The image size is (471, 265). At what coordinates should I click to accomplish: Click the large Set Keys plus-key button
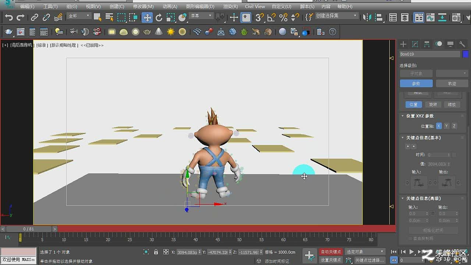[x=309, y=255]
